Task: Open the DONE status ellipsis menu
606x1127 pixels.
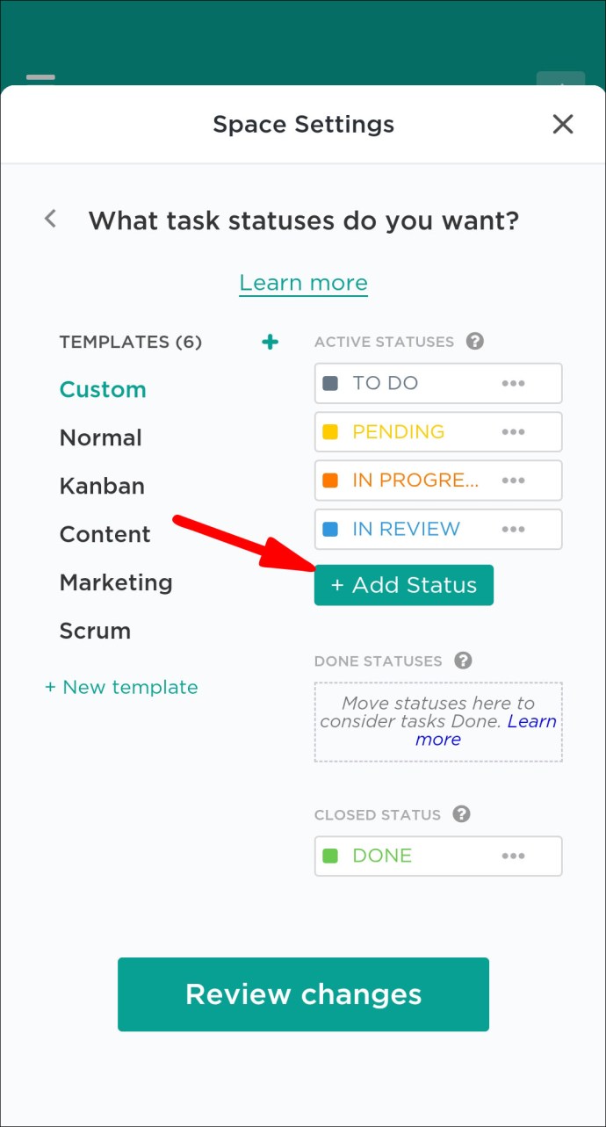Action: pos(513,856)
